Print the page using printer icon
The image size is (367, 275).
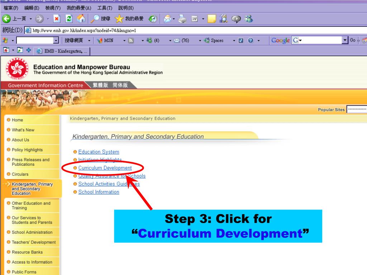pos(182,19)
